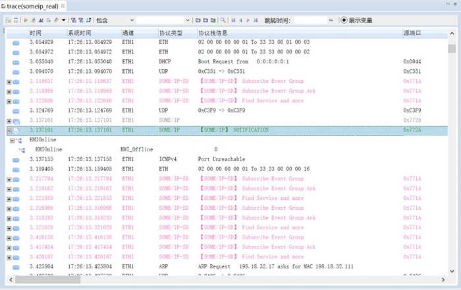Open the filter text combo box arrow

[x=188, y=20]
